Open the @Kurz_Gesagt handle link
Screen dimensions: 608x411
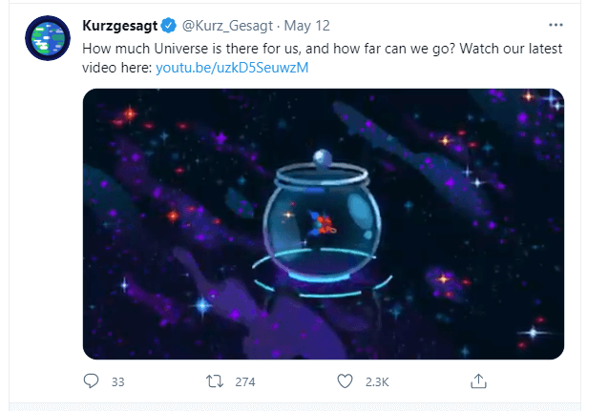(x=227, y=26)
